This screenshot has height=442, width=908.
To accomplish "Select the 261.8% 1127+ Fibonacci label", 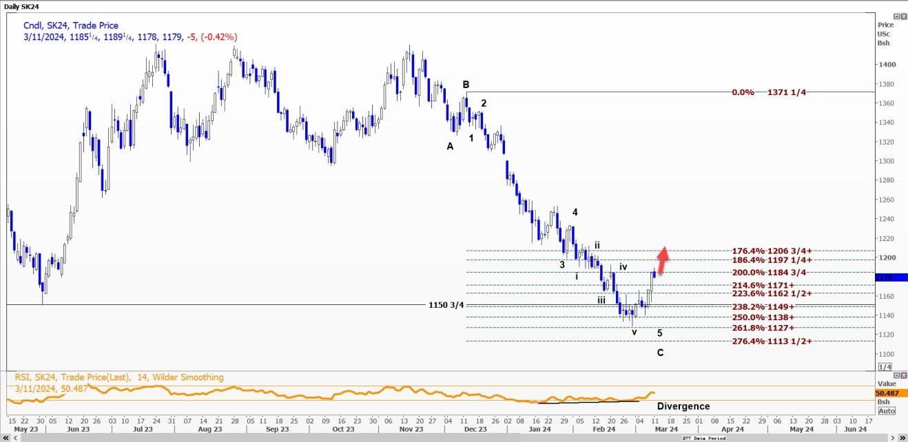I will (x=763, y=328).
